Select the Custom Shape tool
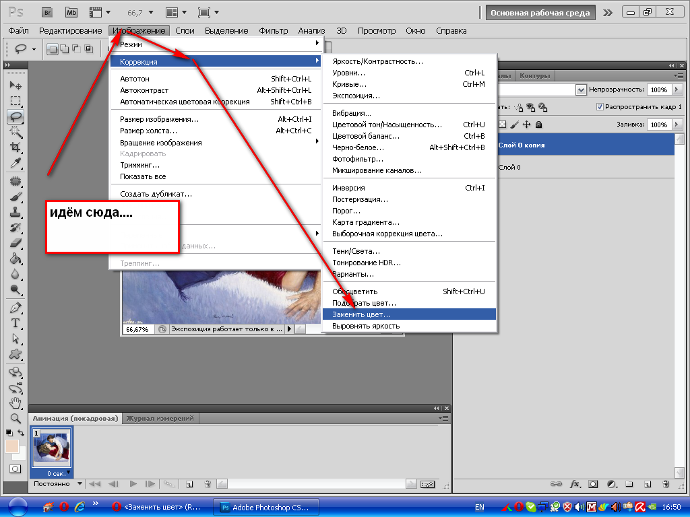Image resolution: width=690 pixels, height=517 pixels. coord(16,354)
